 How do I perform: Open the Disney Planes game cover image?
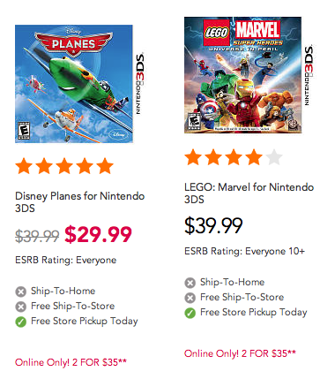click(x=79, y=84)
